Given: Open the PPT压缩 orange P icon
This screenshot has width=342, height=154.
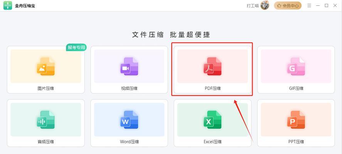Looking at the screenshot, I should click(x=296, y=120).
